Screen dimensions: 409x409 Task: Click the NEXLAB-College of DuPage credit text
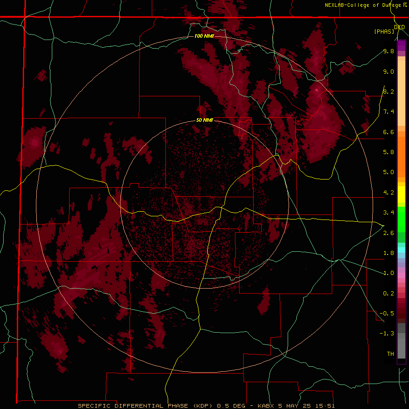(363, 5)
